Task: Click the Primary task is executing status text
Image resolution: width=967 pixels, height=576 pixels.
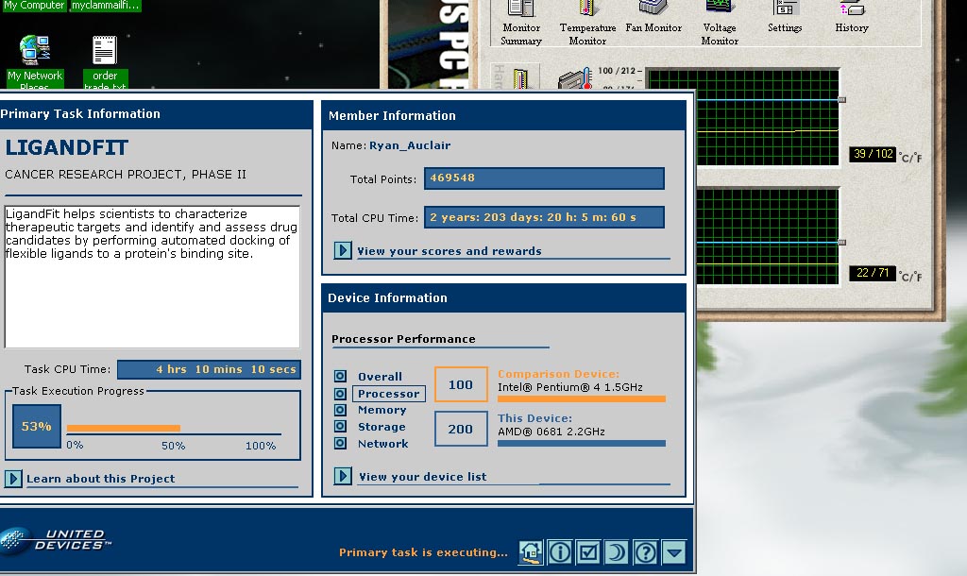Action: pos(424,552)
